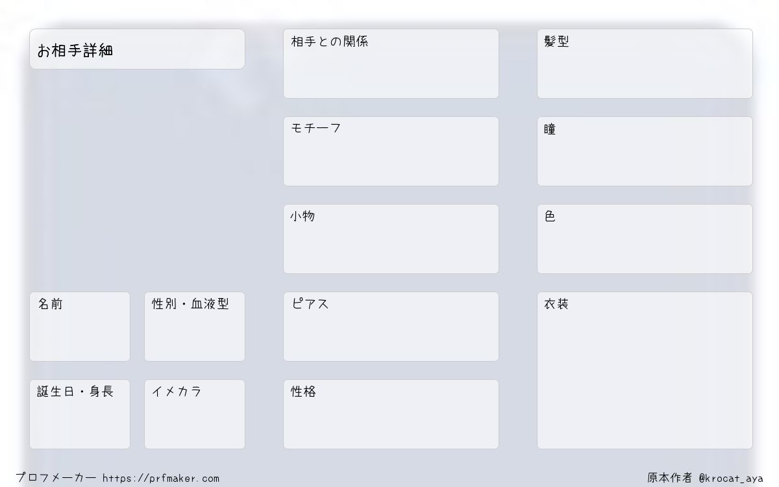This screenshot has width=779, height=487.
Task: Select the 瞳 input box
Action: tap(645, 151)
